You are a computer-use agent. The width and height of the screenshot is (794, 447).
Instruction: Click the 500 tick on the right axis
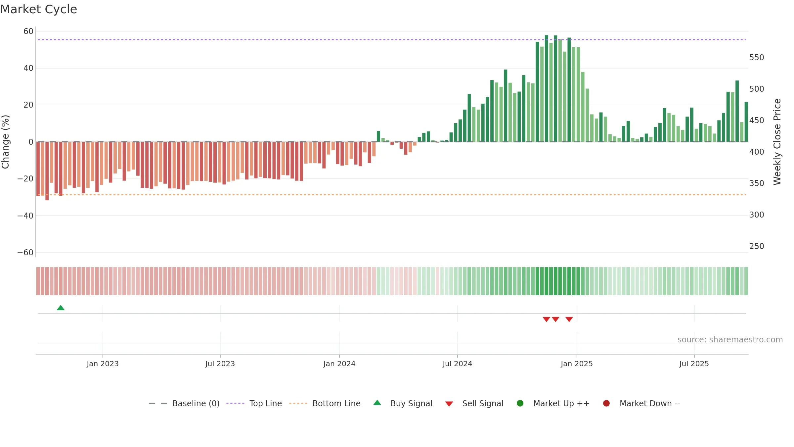click(757, 89)
